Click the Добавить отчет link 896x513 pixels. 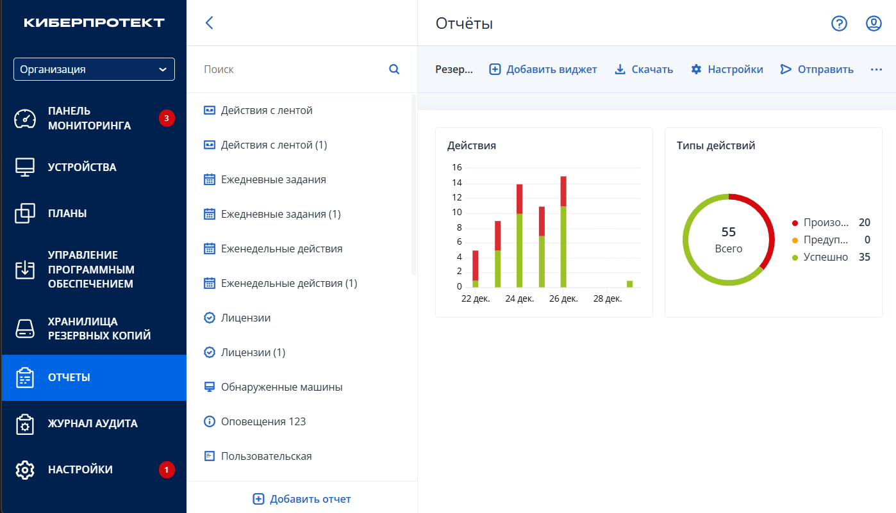tap(302, 499)
